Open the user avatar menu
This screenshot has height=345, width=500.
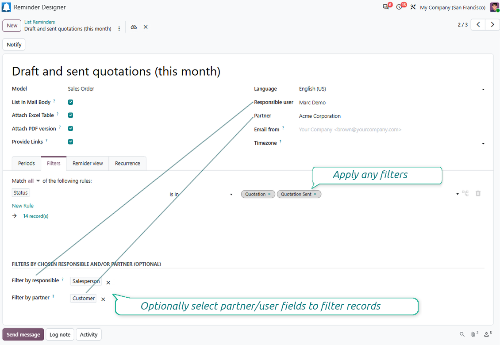pos(495,7)
